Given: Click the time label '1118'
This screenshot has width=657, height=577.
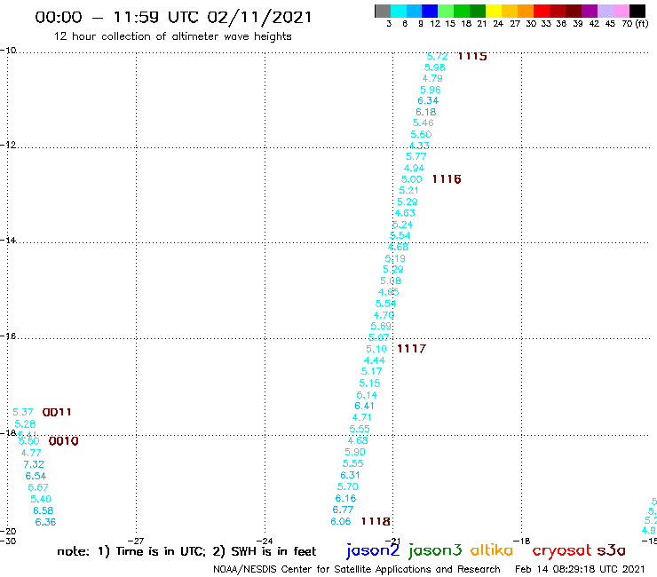Looking at the screenshot, I should click(376, 521).
